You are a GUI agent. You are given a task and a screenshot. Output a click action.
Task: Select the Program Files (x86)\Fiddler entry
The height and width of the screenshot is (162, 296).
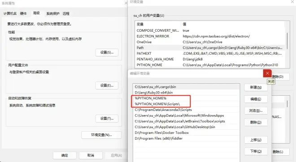[x=186, y=138]
